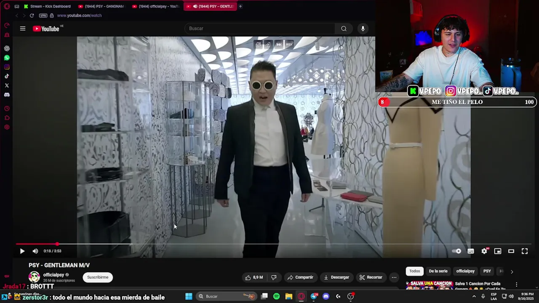Open Task View on the taskbar
This screenshot has height=303, width=539.
(x=264, y=296)
